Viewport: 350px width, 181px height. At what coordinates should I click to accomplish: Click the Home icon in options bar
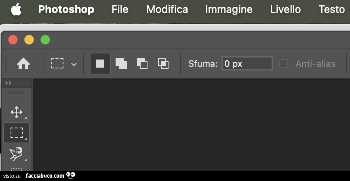(x=23, y=64)
